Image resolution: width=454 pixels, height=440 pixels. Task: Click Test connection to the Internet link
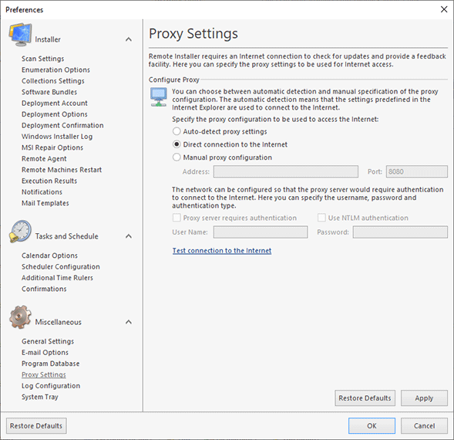222,251
